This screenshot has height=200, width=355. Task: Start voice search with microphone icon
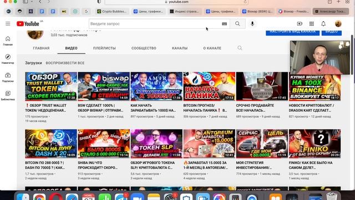coord(252,23)
